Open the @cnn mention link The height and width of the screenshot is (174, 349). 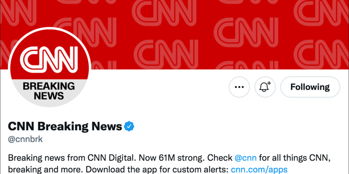tap(246, 158)
